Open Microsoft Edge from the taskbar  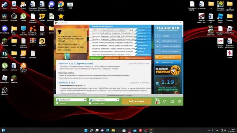(x=108, y=130)
